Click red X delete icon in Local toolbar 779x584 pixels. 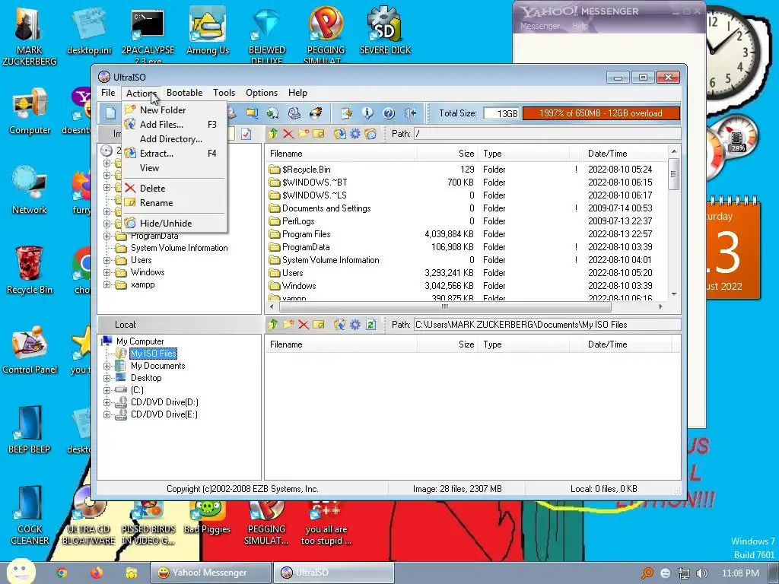pos(303,325)
